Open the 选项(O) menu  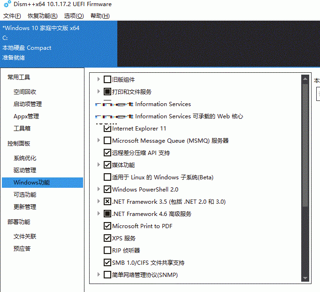click(x=74, y=16)
